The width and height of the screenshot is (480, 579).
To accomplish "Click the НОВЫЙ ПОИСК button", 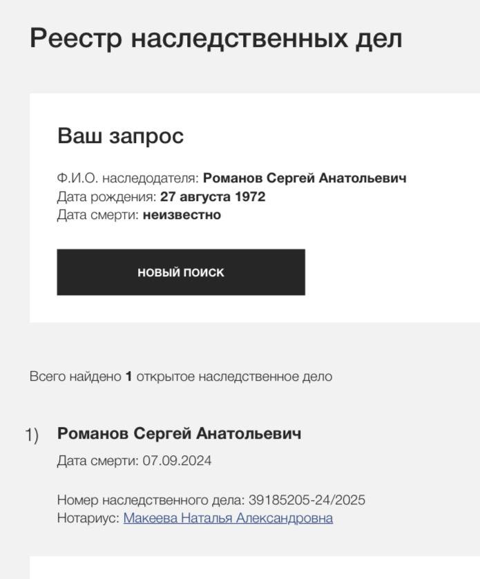I will (x=180, y=272).
